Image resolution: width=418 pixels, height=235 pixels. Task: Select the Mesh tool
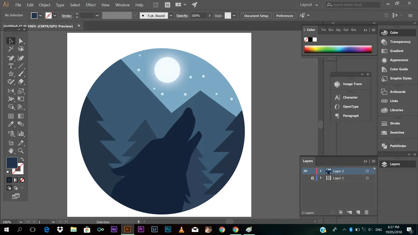[x=11, y=116]
